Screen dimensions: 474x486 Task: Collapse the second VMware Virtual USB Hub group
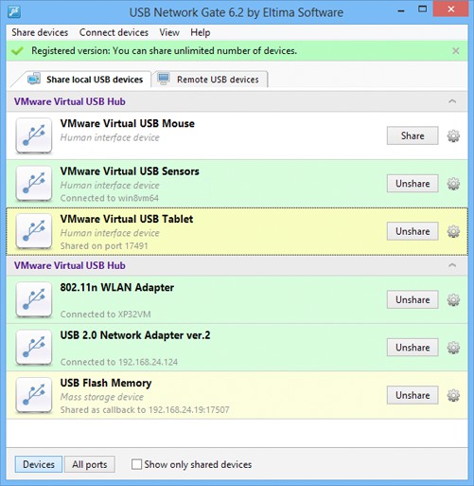coord(452,265)
